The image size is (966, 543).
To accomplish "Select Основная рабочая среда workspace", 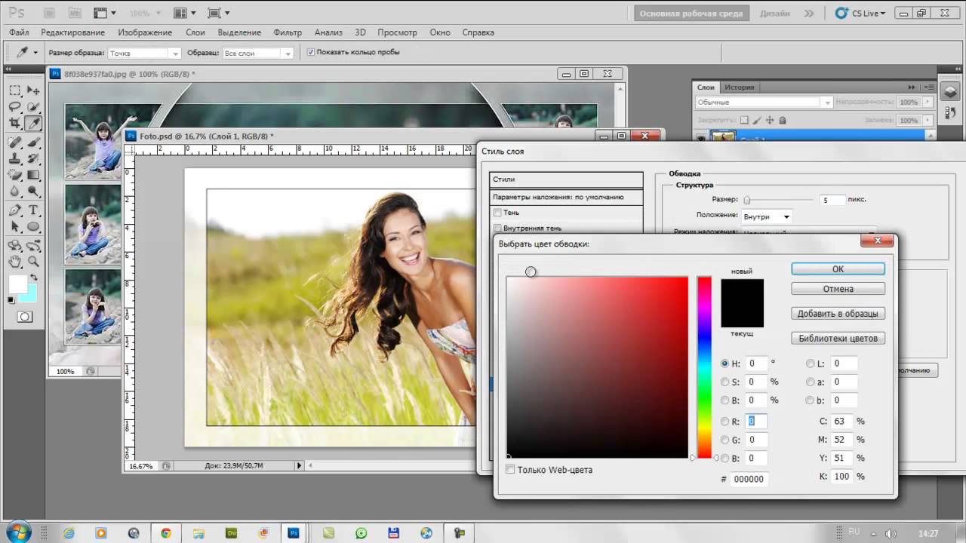I will tap(691, 14).
